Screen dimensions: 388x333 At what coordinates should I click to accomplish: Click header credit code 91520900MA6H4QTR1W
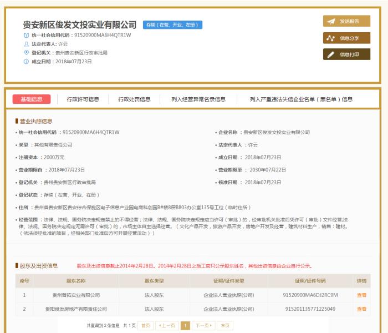pyautogui.click(x=103, y=35)
